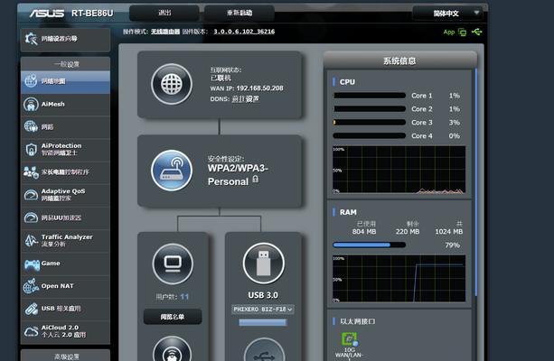The height and width of the screenshot is (361, 554).
Task: Click the wireless router security icon
Action: pos(172,171)
